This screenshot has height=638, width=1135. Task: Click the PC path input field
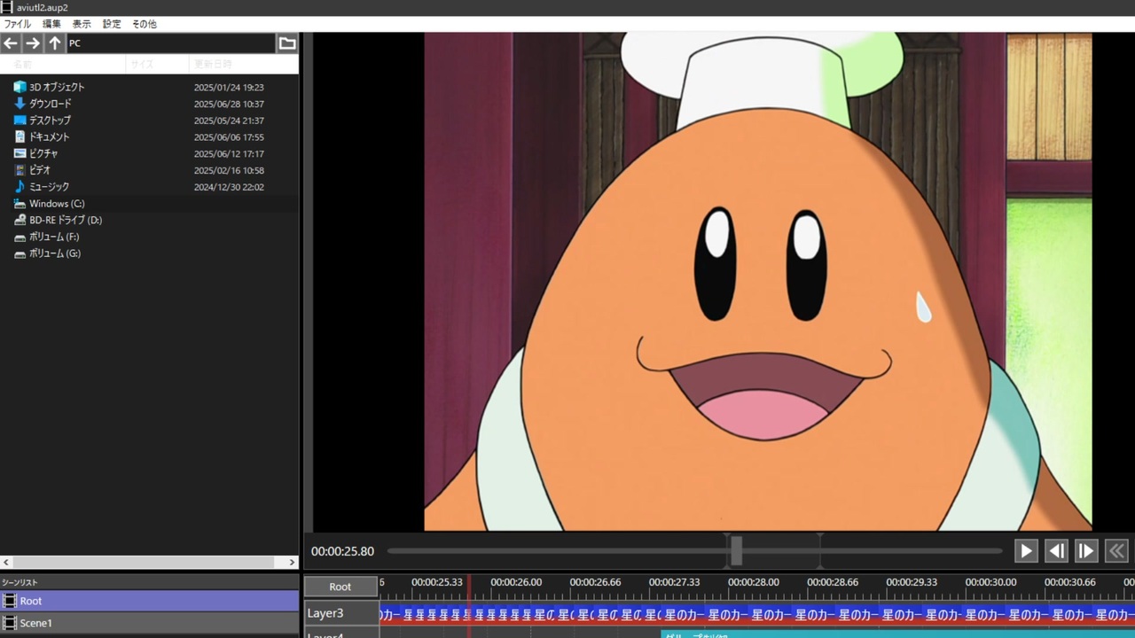pos(168,43)
